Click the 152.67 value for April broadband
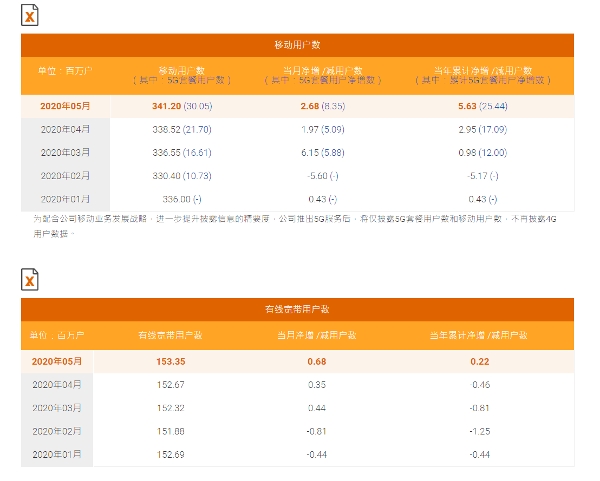 (171, 385)
